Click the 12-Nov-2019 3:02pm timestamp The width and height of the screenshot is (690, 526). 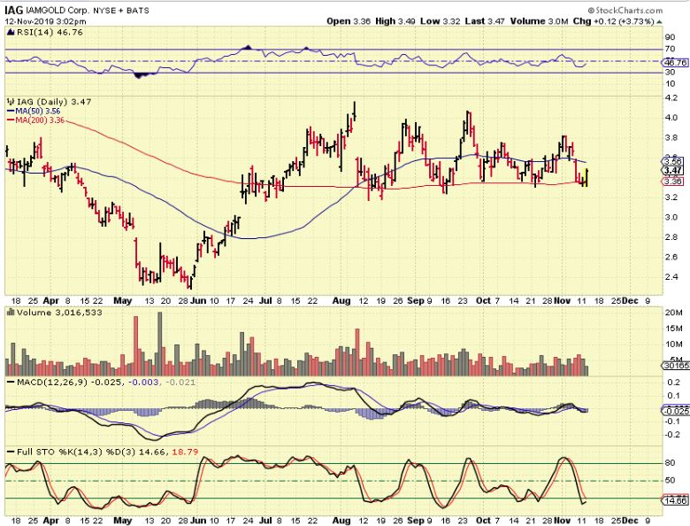46,21
